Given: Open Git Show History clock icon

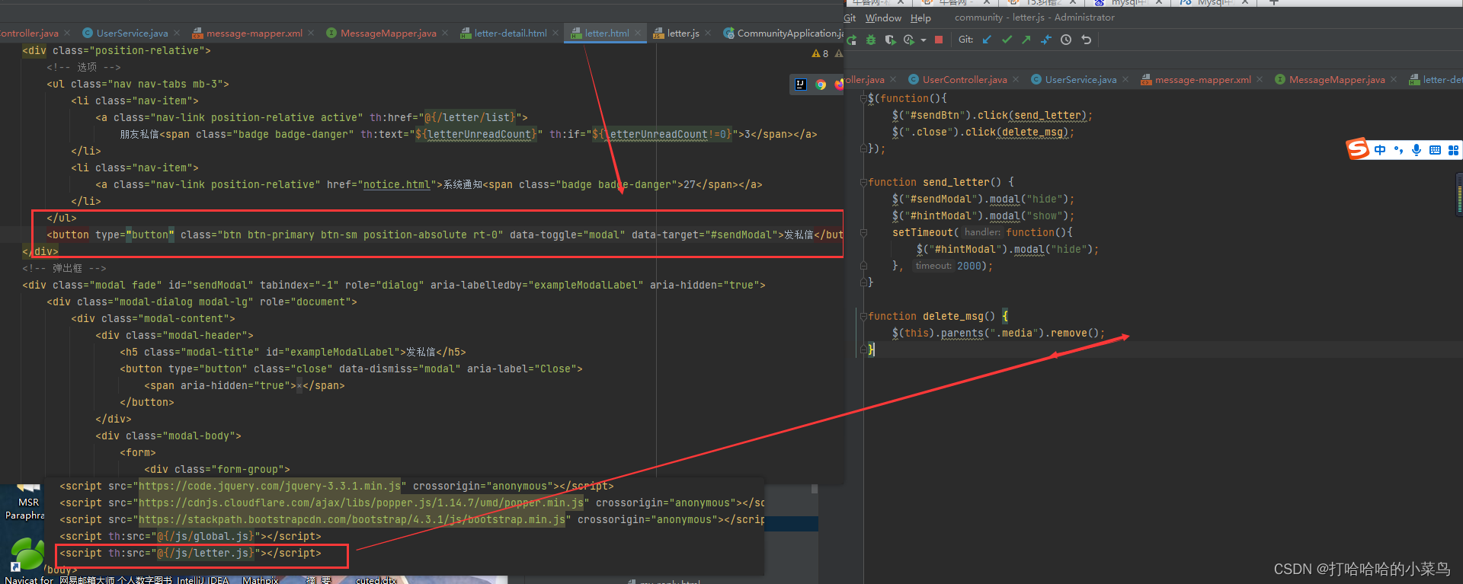Looking at the screenshot, I should pos(1066,40).
